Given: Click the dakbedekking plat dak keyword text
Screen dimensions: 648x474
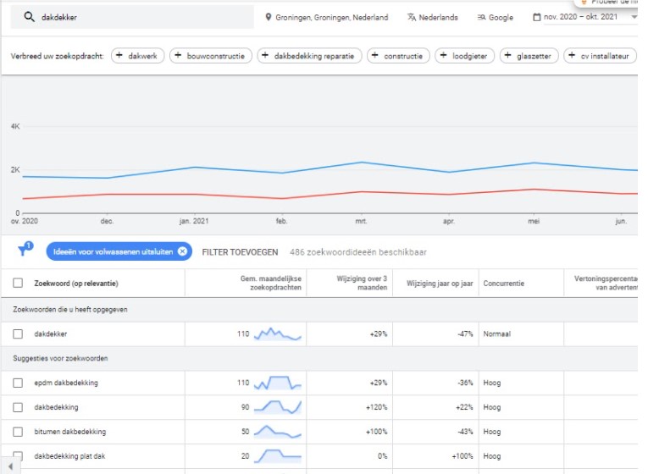Looking at the screenshot, I should [69, 456].
